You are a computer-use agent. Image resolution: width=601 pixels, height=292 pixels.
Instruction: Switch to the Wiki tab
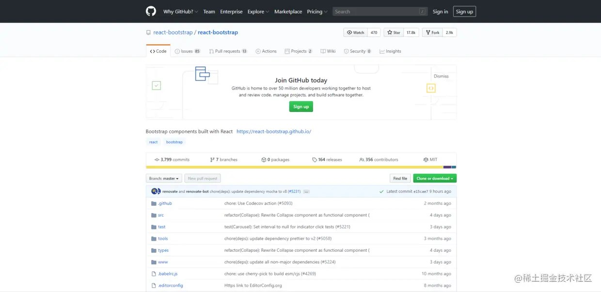coord(328,51)
